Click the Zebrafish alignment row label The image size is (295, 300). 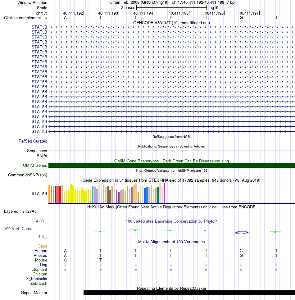pyautogui.click(x=39, y=283)
